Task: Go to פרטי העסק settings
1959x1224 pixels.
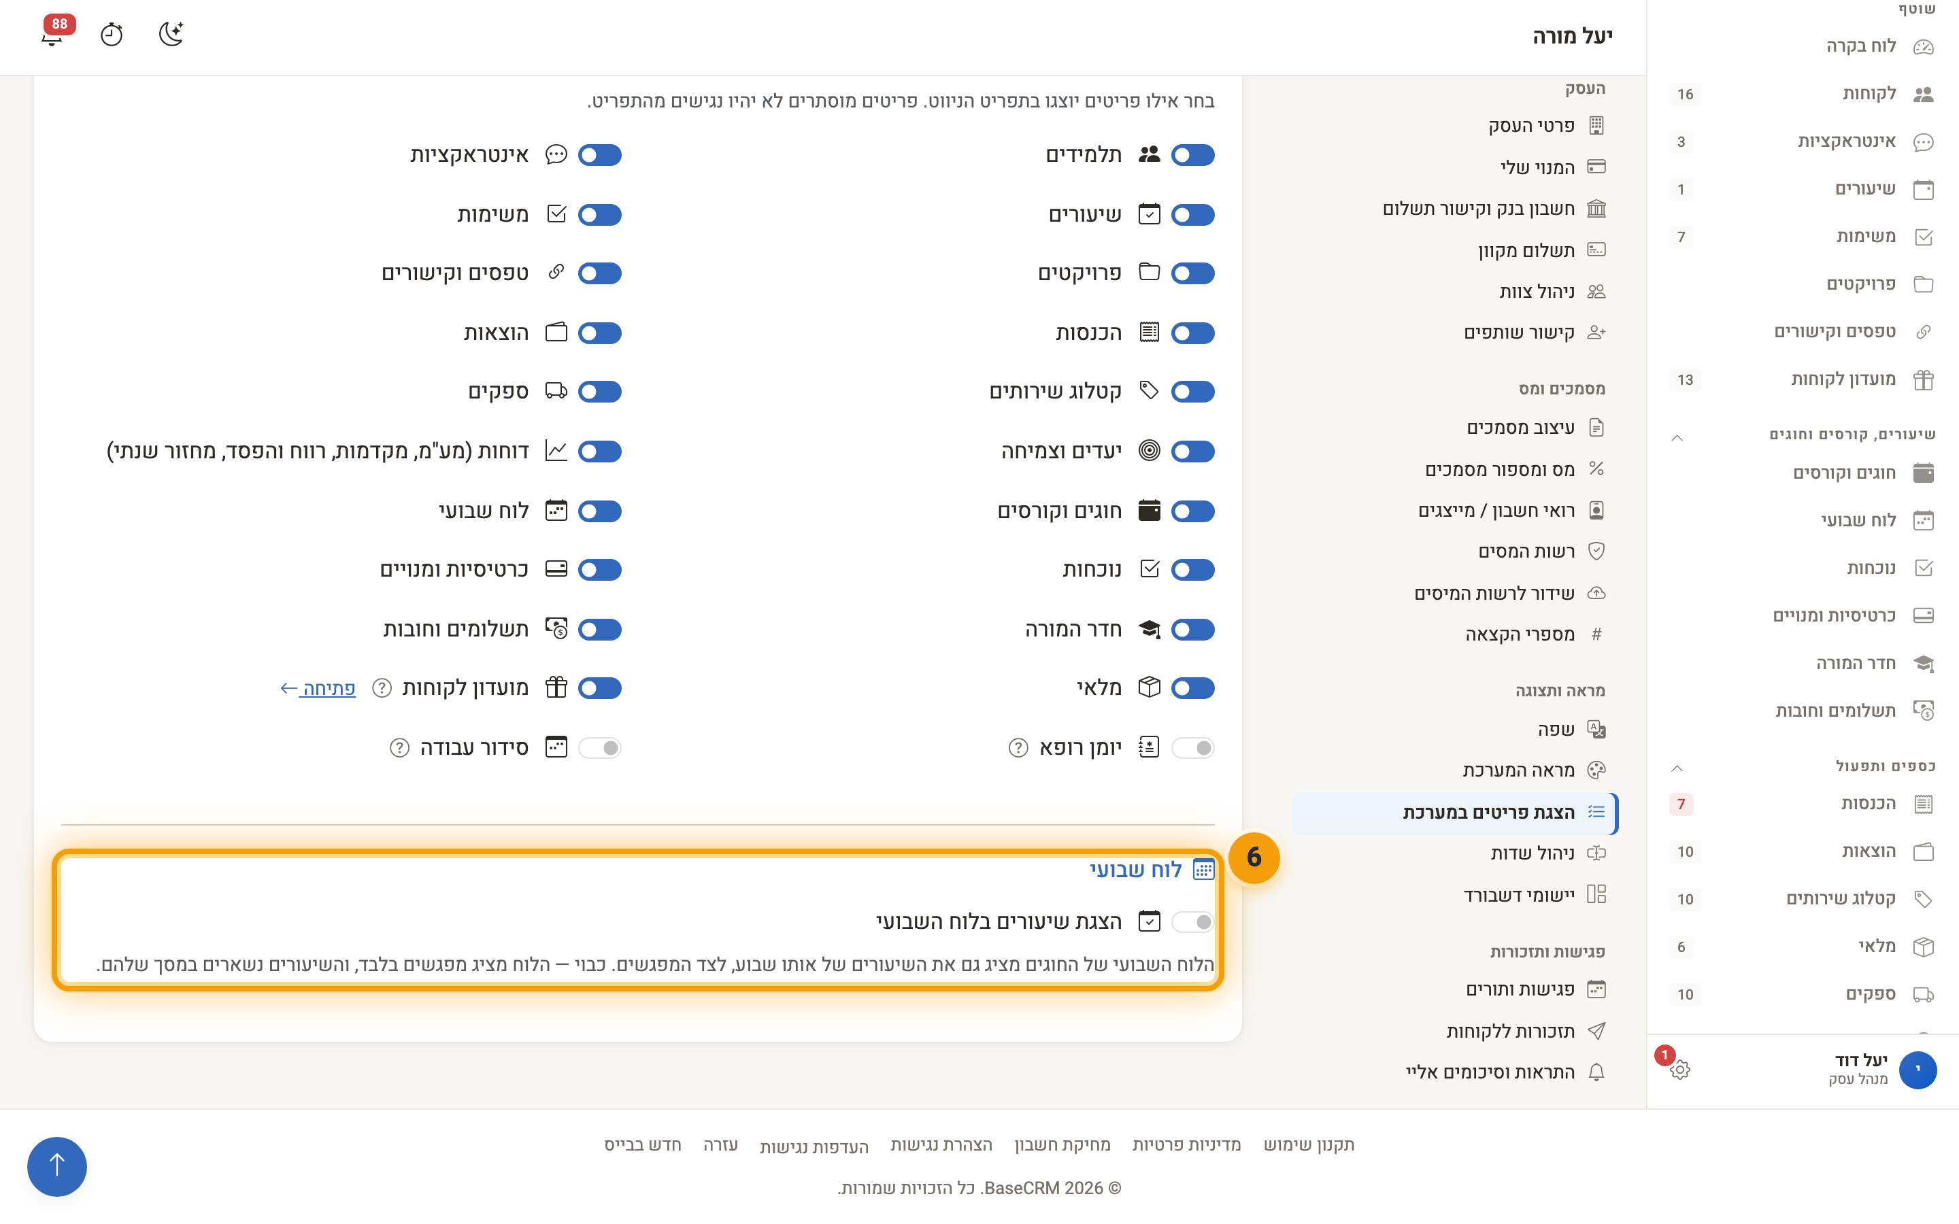Action: click(1455, 126)
